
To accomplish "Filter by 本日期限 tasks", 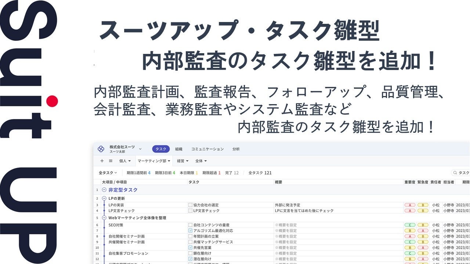I will pos(189,173).
